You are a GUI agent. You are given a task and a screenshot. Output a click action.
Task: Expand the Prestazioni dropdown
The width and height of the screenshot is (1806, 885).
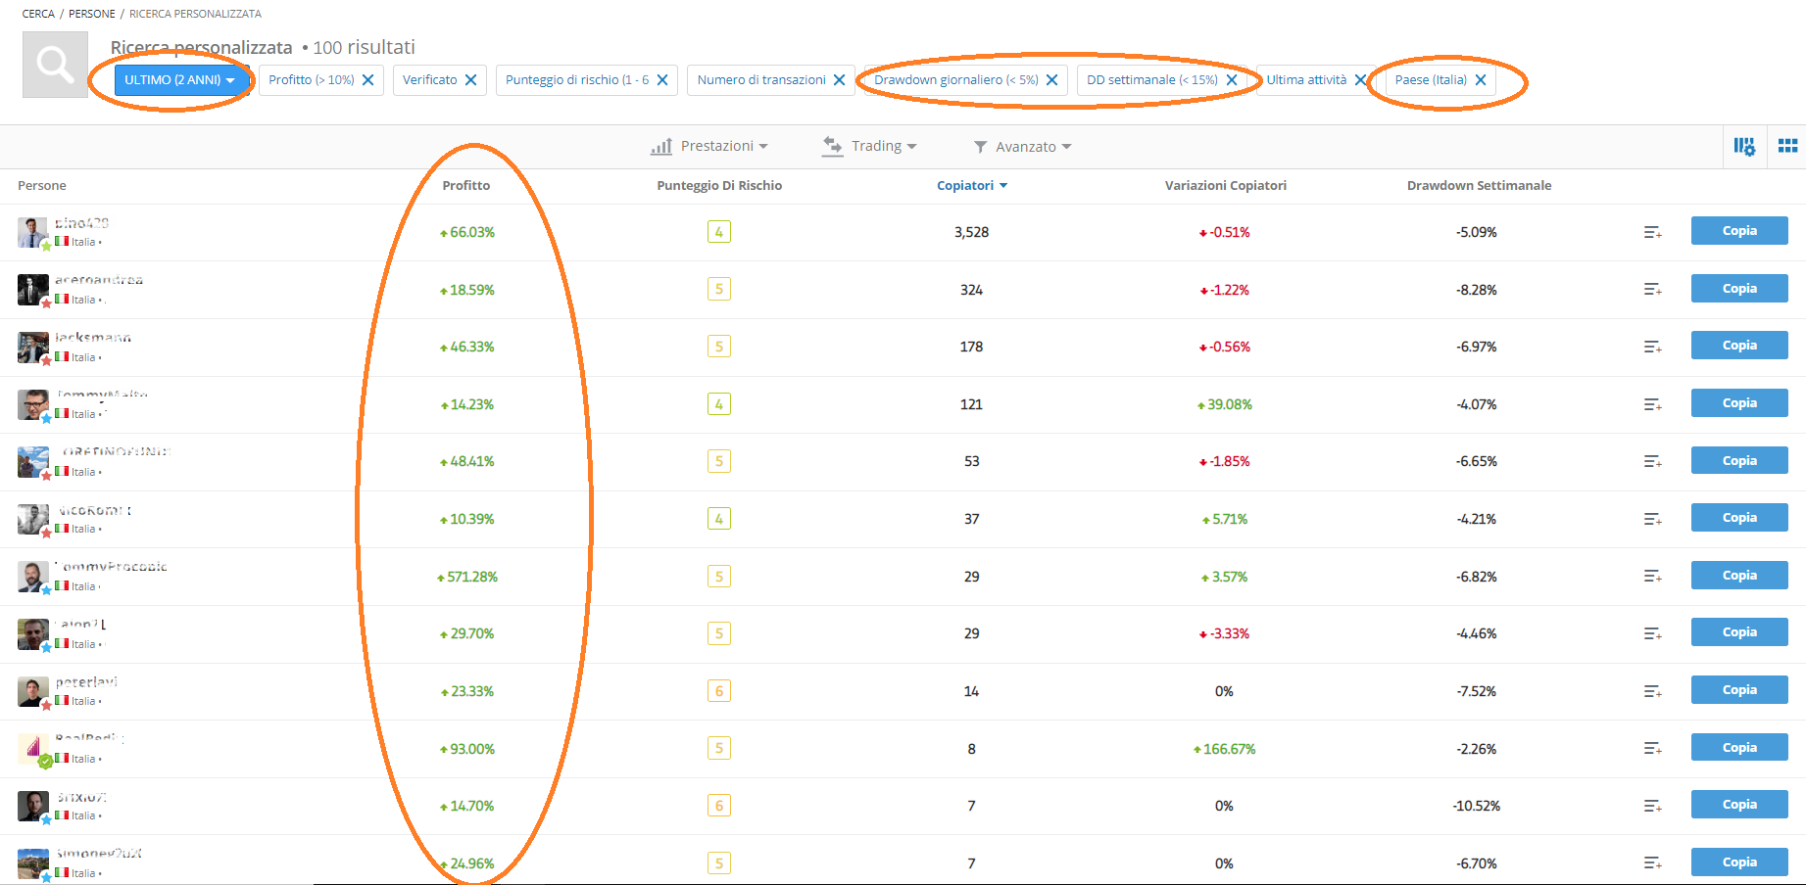(x=709, y=146)
